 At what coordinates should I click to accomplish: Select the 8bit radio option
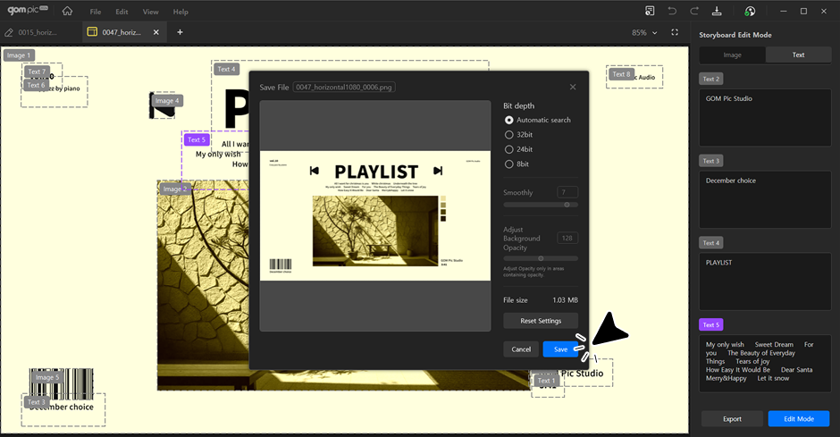pos(509,164)
